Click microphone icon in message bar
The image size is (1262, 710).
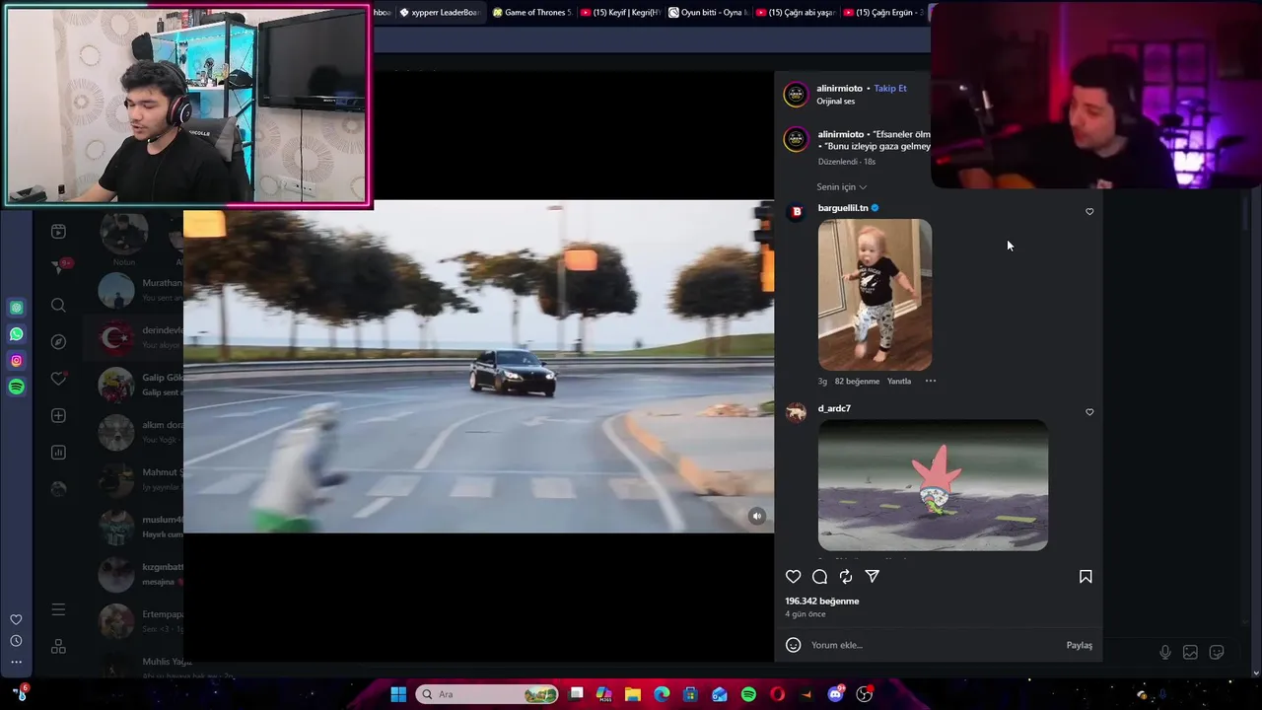pos(1165,652)
